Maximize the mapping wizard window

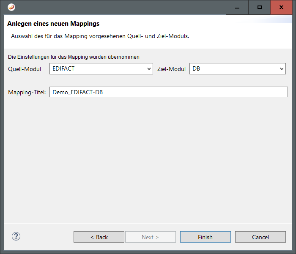click(259, 7)
